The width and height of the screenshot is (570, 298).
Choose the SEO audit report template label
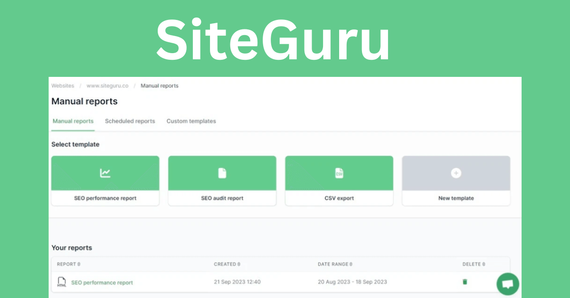point(222,198)
